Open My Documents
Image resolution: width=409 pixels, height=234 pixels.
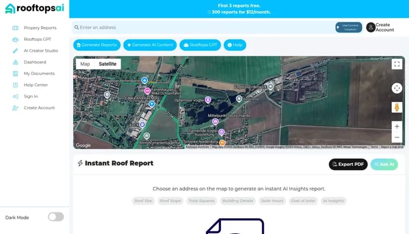tap(39, 74)
